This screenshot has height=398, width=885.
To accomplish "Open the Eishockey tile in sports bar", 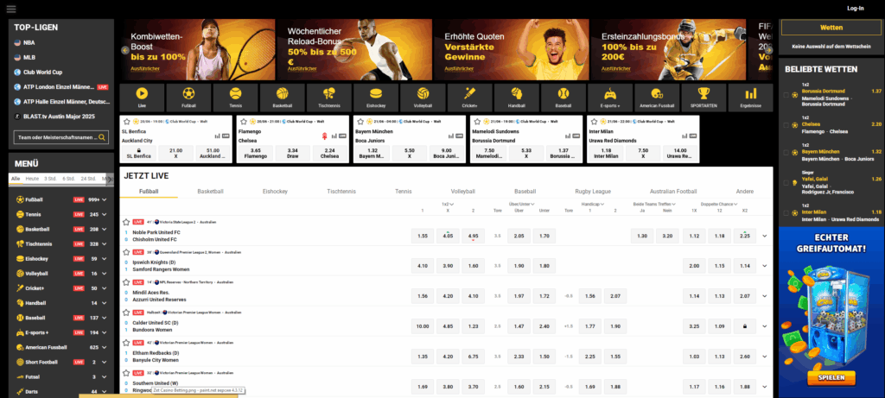I will pos(376,98).
